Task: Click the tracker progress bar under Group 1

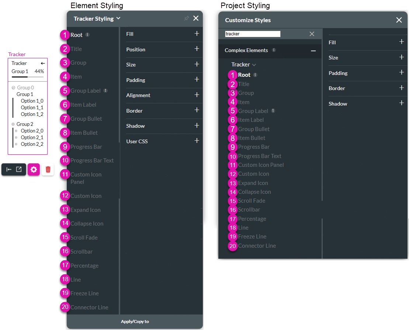Action: 27,77
